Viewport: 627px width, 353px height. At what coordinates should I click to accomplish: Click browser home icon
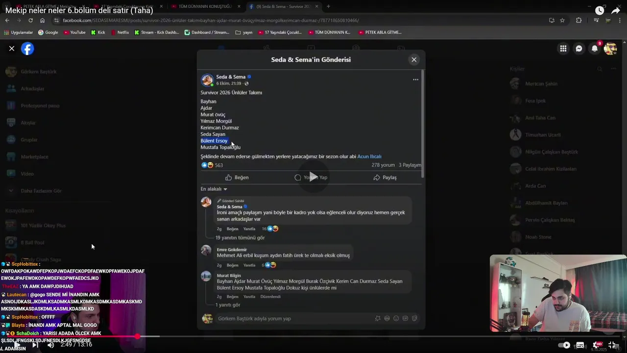[42, 20]
